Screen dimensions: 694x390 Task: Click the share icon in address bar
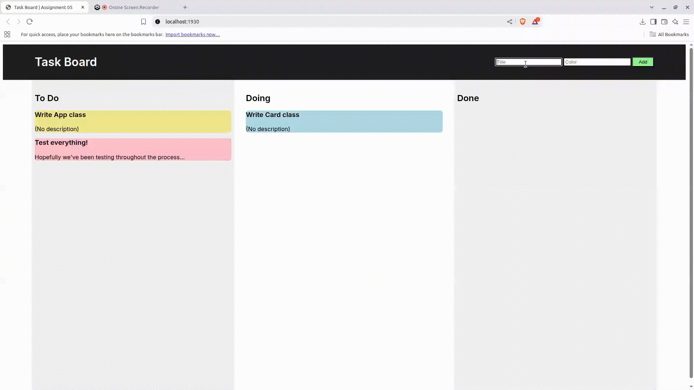tap(510, 22)
